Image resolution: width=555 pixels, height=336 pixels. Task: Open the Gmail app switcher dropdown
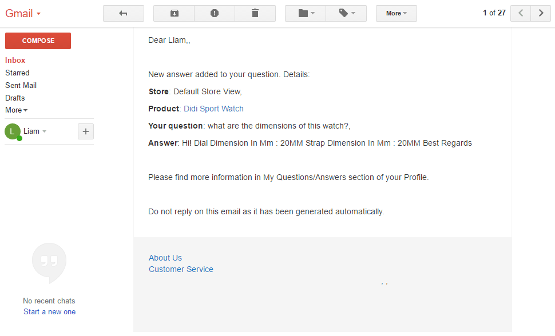23,13
